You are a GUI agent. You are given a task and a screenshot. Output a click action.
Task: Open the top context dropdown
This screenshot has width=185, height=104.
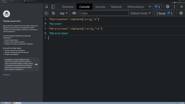click(64, 13)
